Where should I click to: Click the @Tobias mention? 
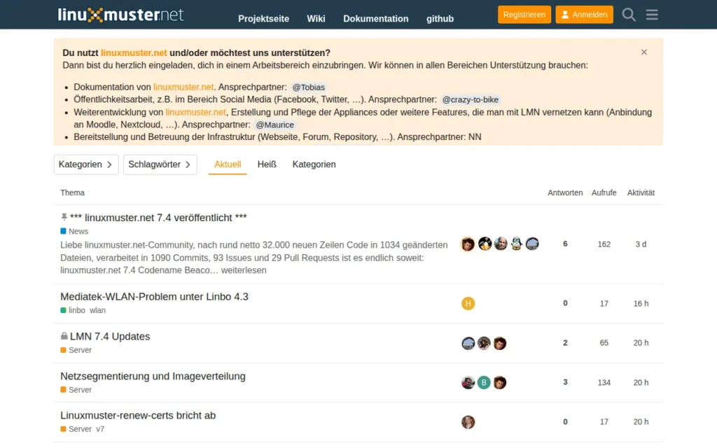coord(308,87)
